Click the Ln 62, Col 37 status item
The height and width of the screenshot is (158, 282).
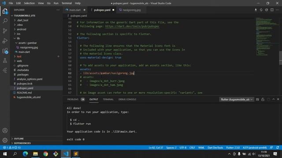[156, 147]
